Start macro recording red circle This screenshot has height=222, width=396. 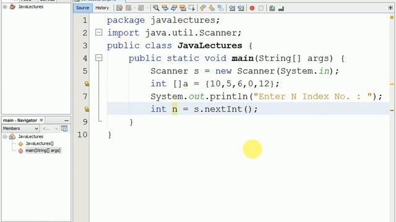[252, 8]
